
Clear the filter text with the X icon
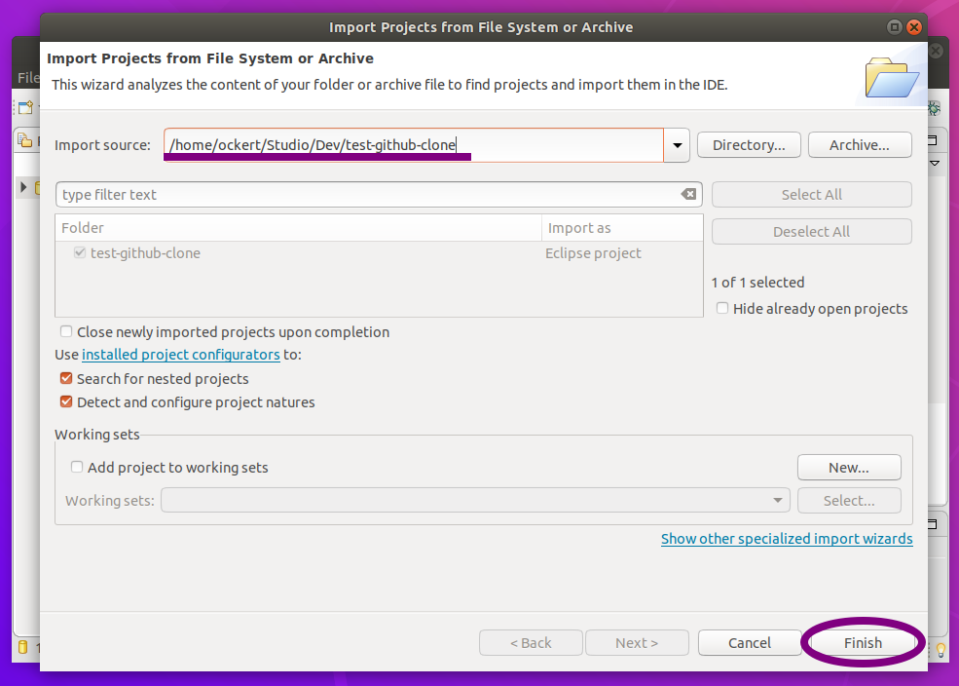tap(688, 194)
